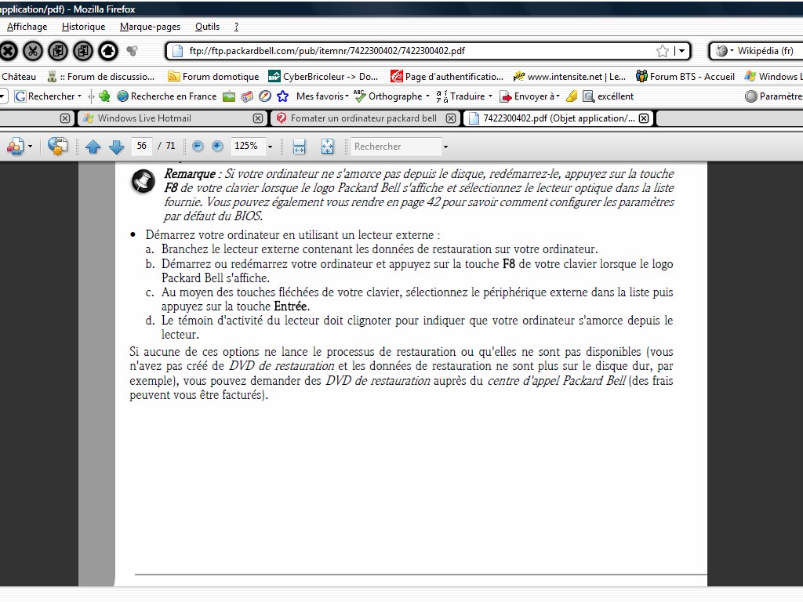Zoom out with the minus button
Viewport: 803px width, 602px height.
pos(198,147)
